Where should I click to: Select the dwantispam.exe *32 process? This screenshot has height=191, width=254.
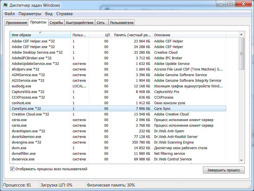pos(118,131)
